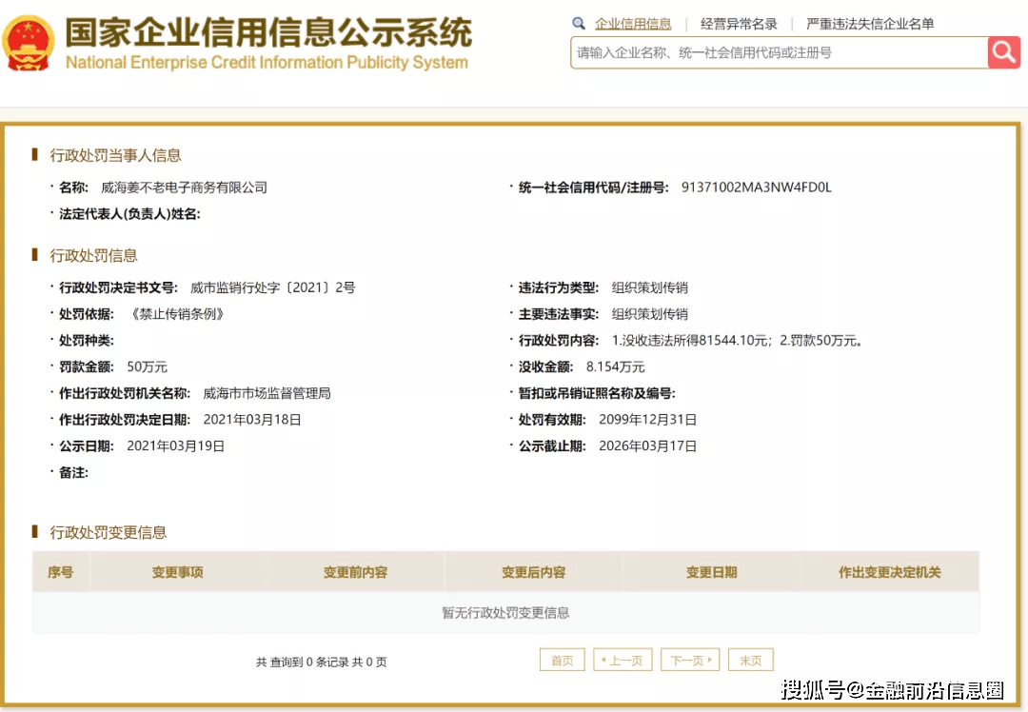Click the small magnifier icon beside 企业信用信息
Viewport: 1028px width, 712px height.
(579, 24)
